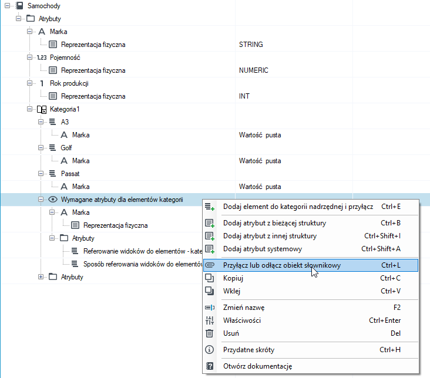Click the copy icon beside Kopiuj
430x378 pixels.
(210, 278)
